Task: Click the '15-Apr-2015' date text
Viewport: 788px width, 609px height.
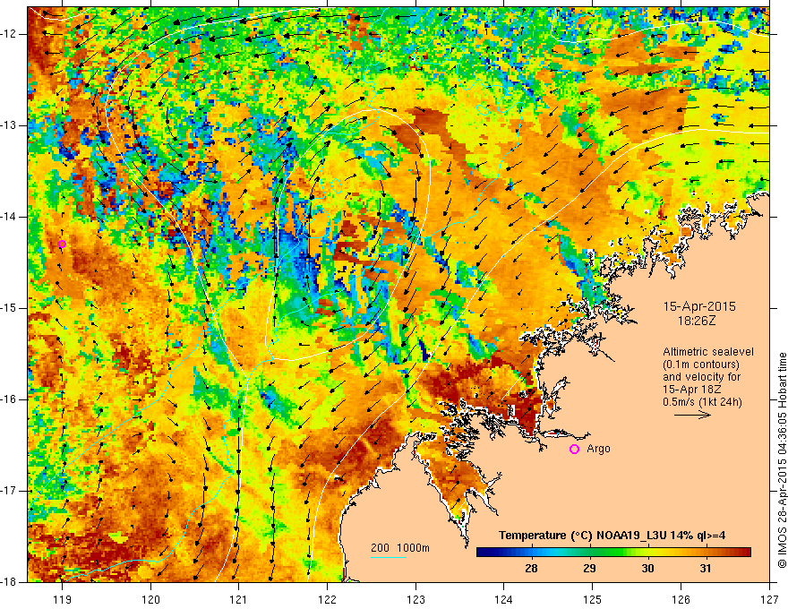Action: pos(699,306)
